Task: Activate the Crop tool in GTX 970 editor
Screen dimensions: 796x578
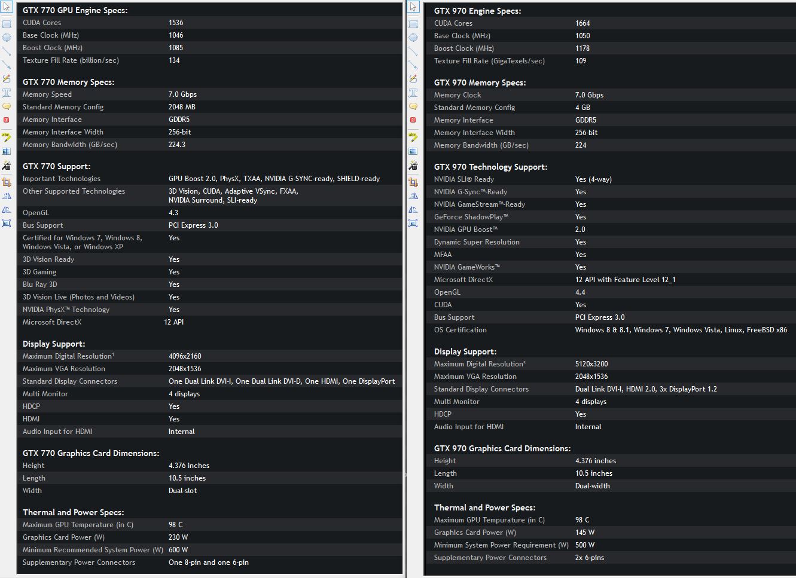Action: pos(413,182)
